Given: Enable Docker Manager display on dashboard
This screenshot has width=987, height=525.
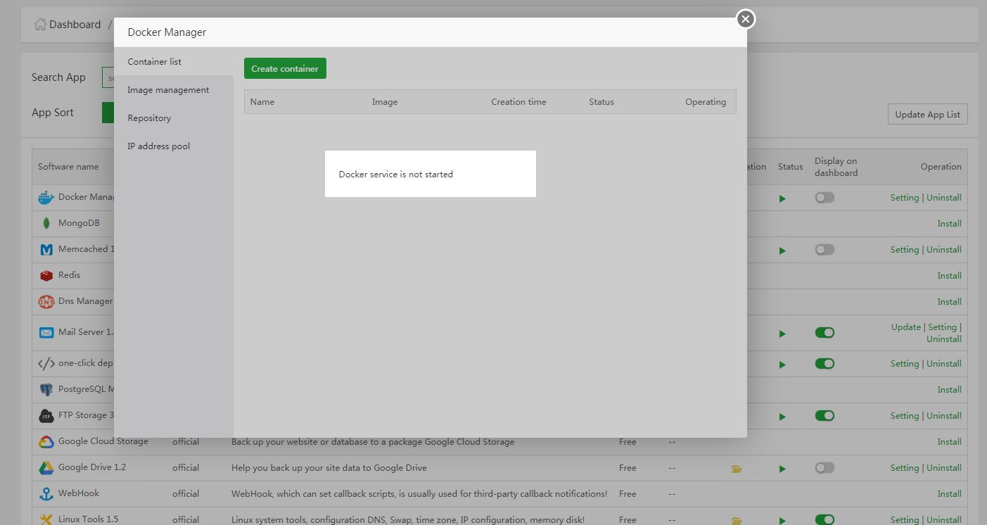Looking at the screenshot, I should coord(824,198).
